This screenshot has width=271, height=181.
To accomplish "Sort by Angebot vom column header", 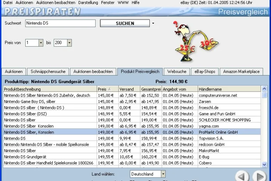I will click(180, 89).
